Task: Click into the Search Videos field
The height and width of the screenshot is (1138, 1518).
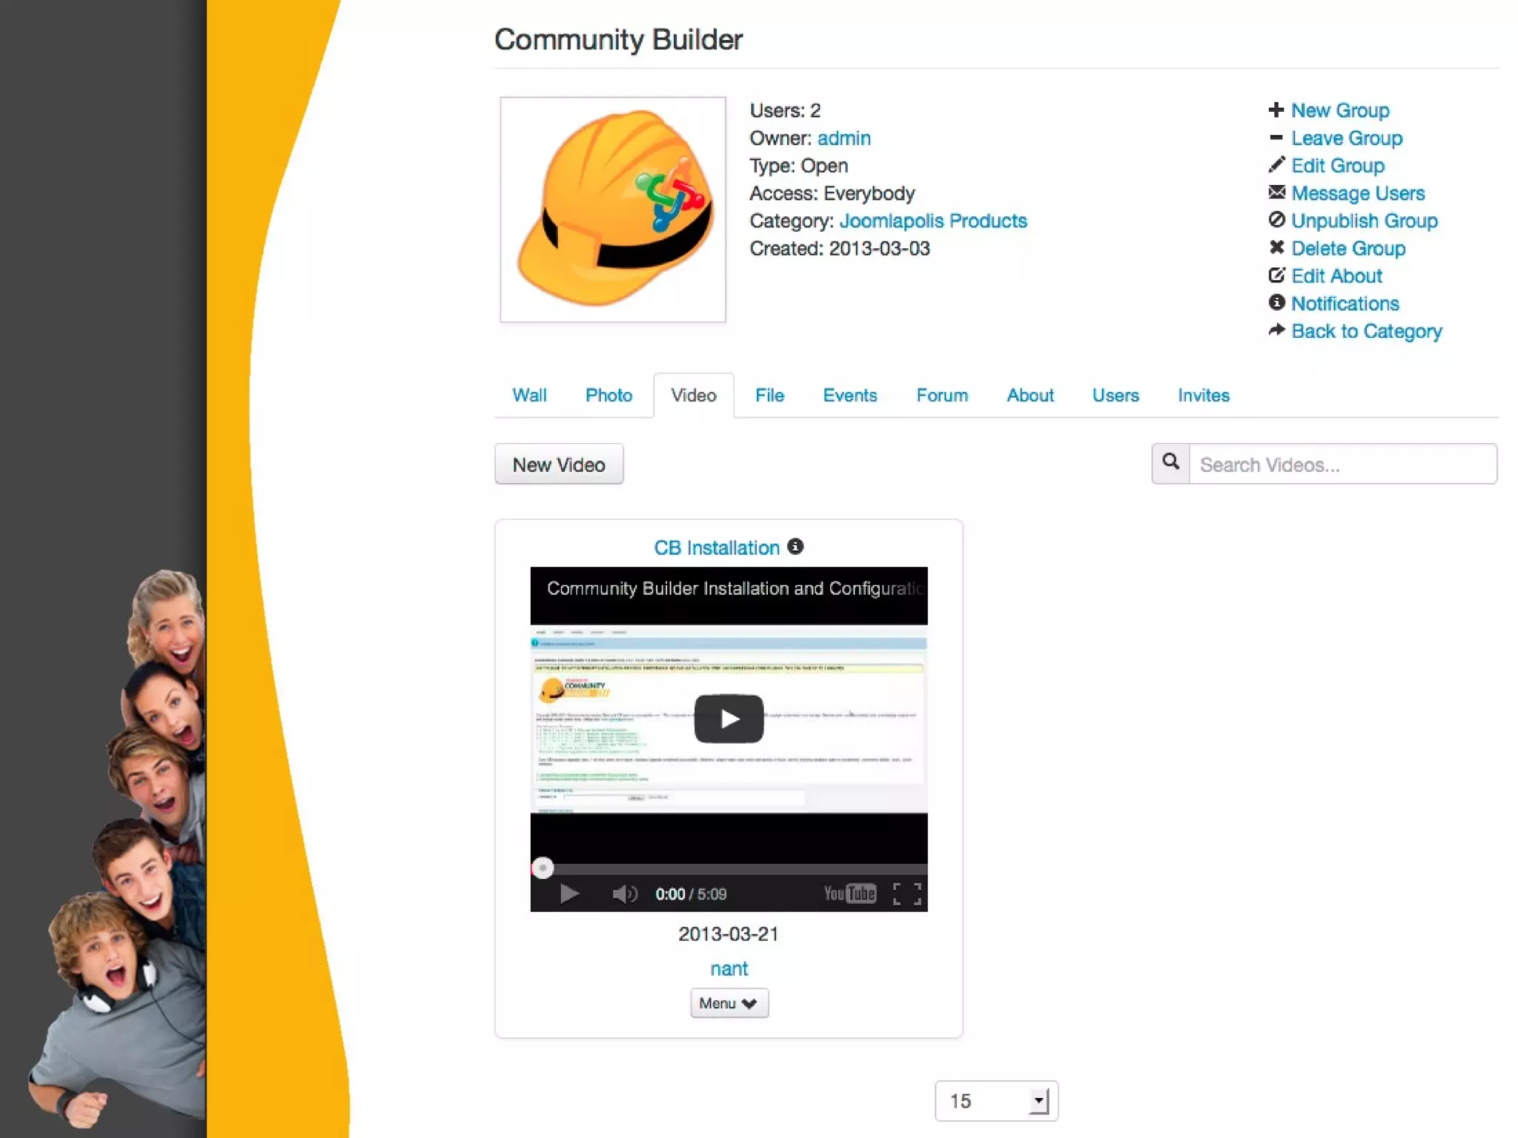Action: tap(1342, 465)
